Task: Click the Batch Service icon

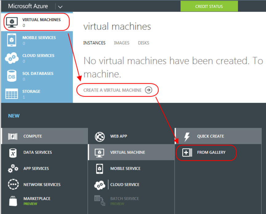Action: [100, 200]
